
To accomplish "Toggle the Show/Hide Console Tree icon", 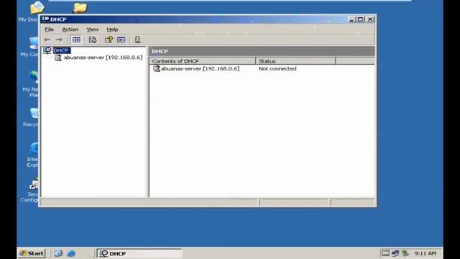I will click(76, 40).
